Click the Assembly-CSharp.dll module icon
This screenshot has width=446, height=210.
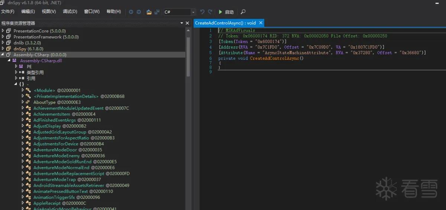tap(15, 60)
